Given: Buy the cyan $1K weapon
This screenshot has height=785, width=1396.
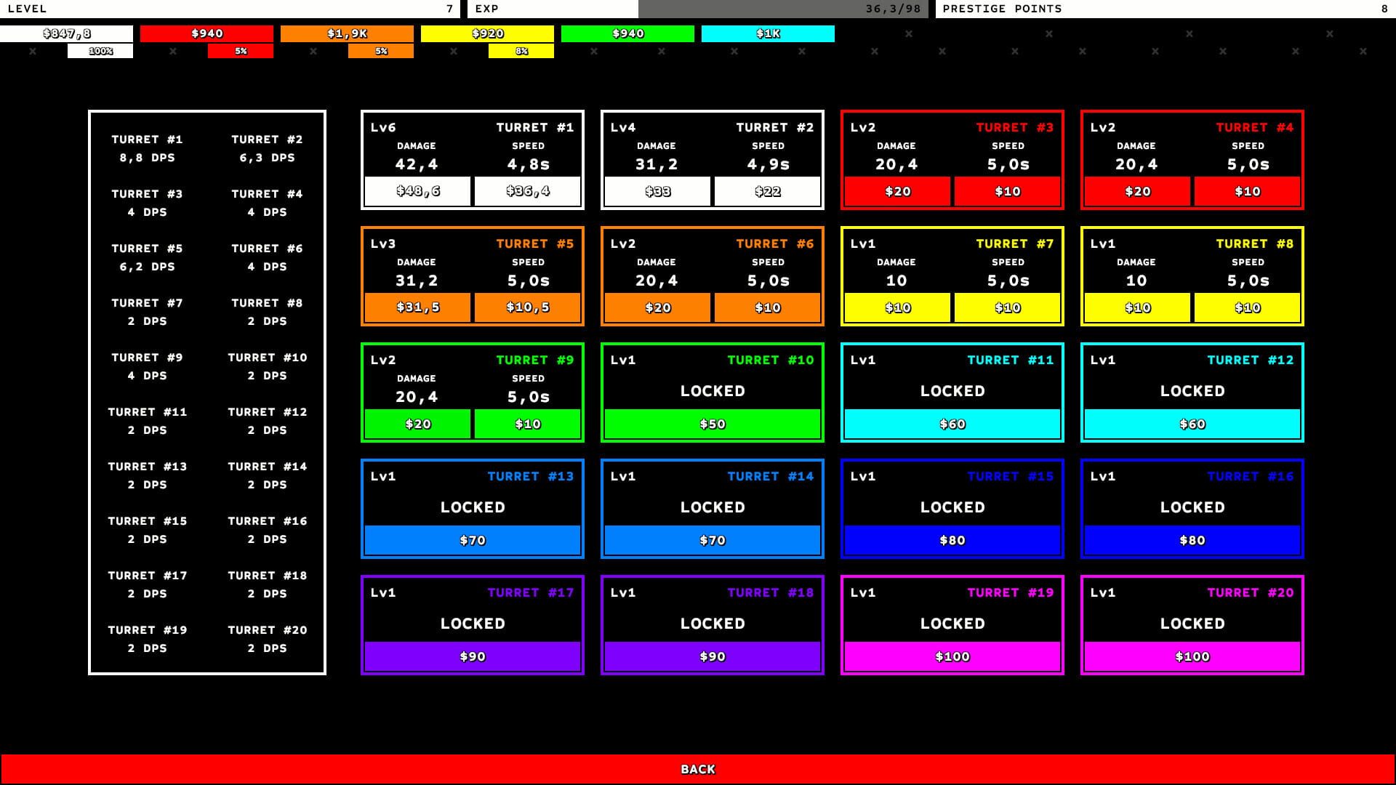Looking at the screenshot, I should pos(769,33).
